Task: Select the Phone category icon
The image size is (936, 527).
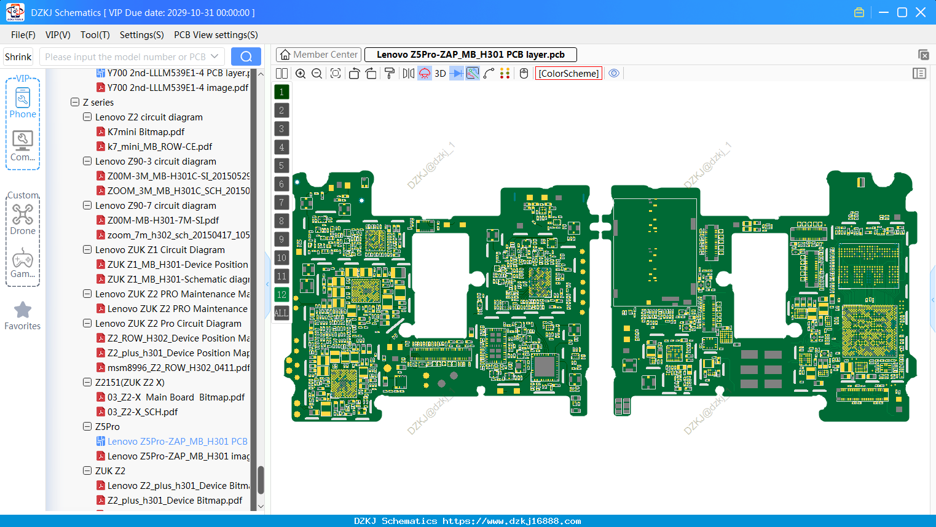Action: (23, 103)
